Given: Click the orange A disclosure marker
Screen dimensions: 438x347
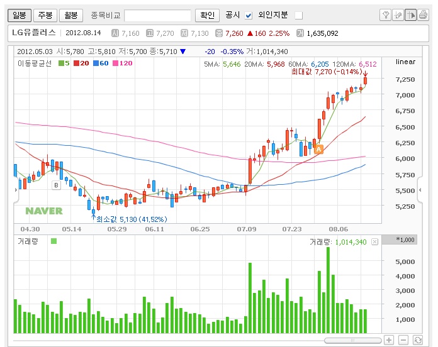Looking at the screenshot, I should (318, 149).
